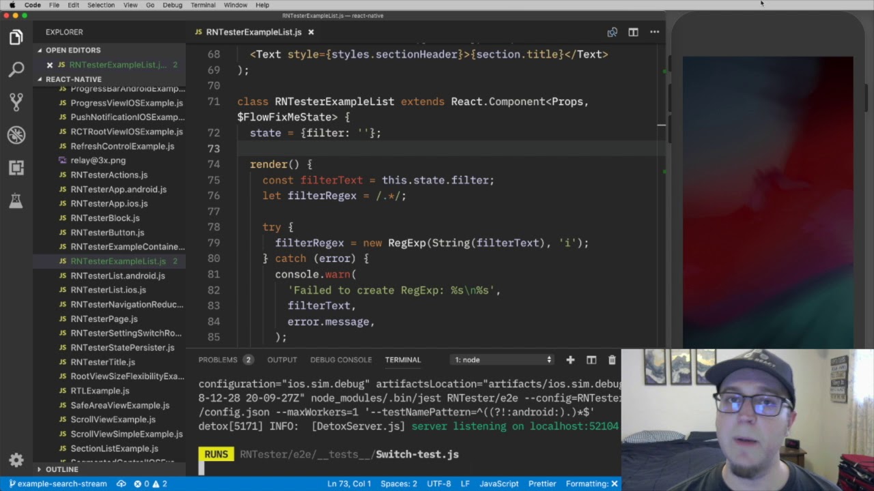The height and width of the screenshot is (491, 874).
Task: Open the File menu
Action: tap(54, 5)
